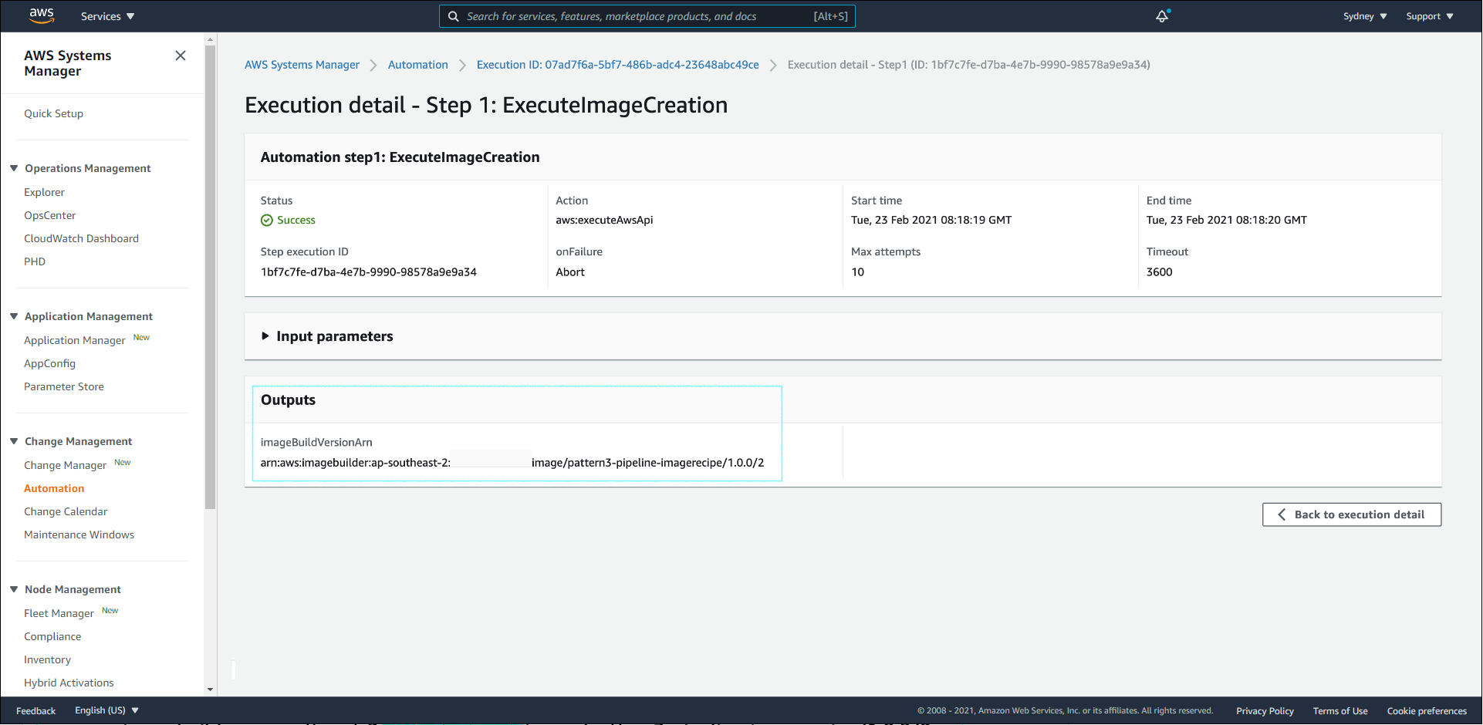Open OpsCenter in the sidebar
The height and width of the screenshot is (725, 1483).
pyautogui.click(x=49, y=215)
